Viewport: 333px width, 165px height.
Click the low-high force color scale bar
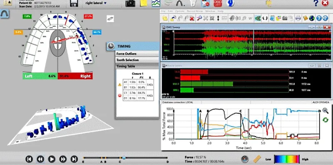[x=287, y=159]
